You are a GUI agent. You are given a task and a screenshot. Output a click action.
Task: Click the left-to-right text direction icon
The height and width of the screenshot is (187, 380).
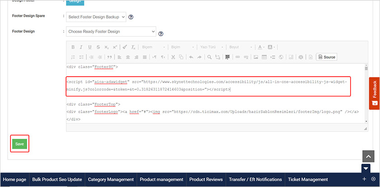click(x=155, y=57)
